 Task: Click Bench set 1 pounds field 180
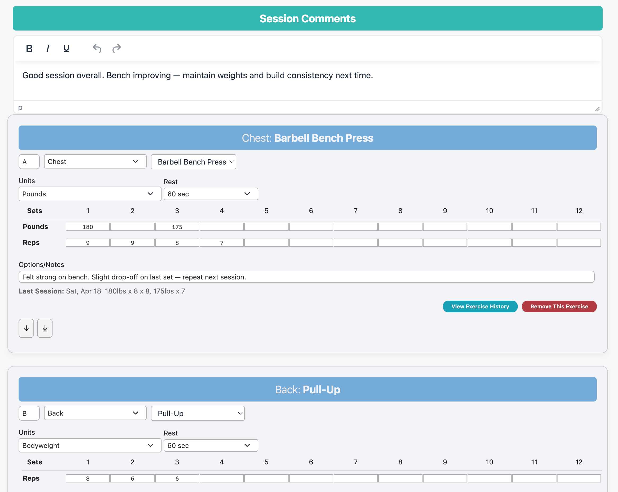tap(88, 227)
